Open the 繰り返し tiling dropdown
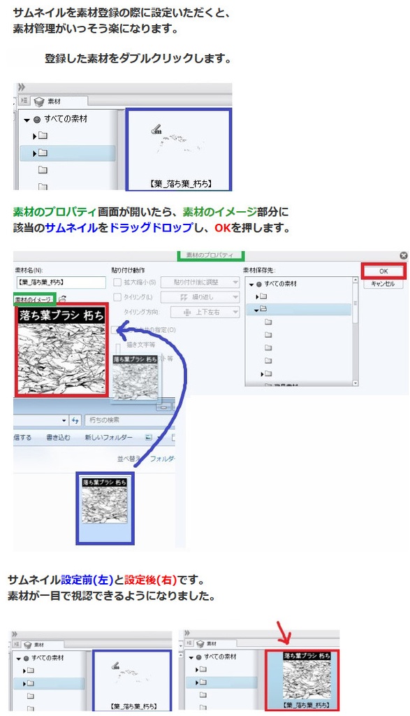Screen dimensions: 410x716 [x=200, y=297]
